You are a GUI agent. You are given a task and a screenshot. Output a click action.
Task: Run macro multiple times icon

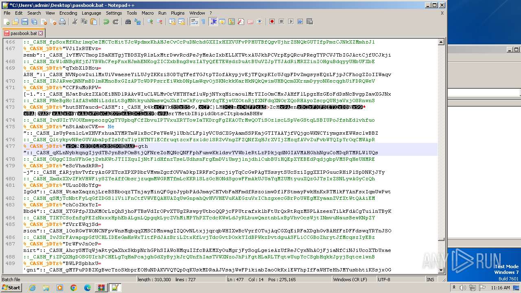click(300, 22)
